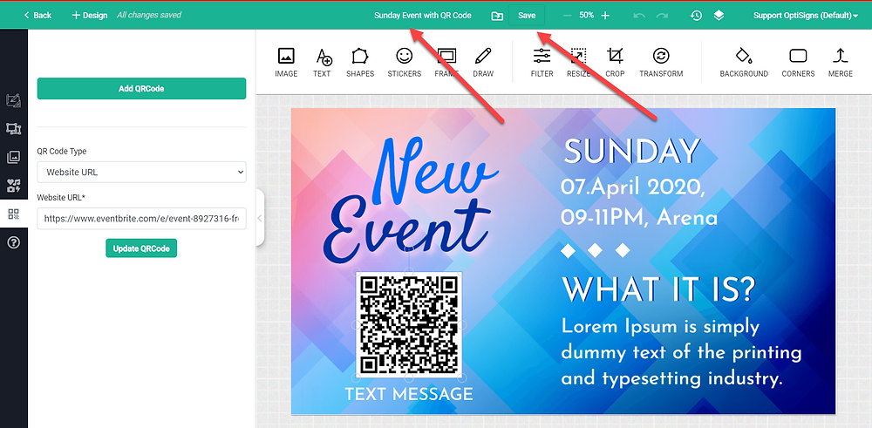
Task: Open the Transform tool
Action: (x=661, y=62)
